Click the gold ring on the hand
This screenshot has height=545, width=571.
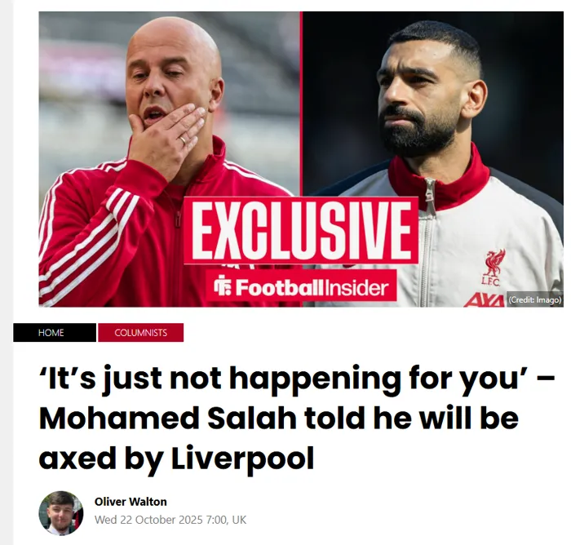[x=184, y=140]
